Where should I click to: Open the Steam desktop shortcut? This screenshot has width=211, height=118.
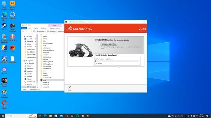tap(4, 27)
